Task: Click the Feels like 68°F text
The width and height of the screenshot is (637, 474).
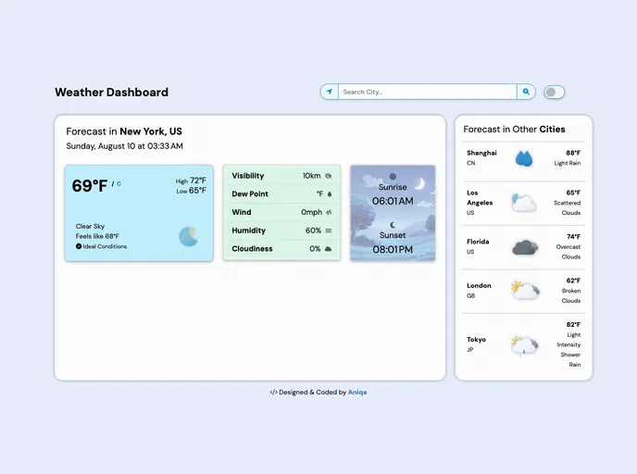Action: (x=97, y=236)
